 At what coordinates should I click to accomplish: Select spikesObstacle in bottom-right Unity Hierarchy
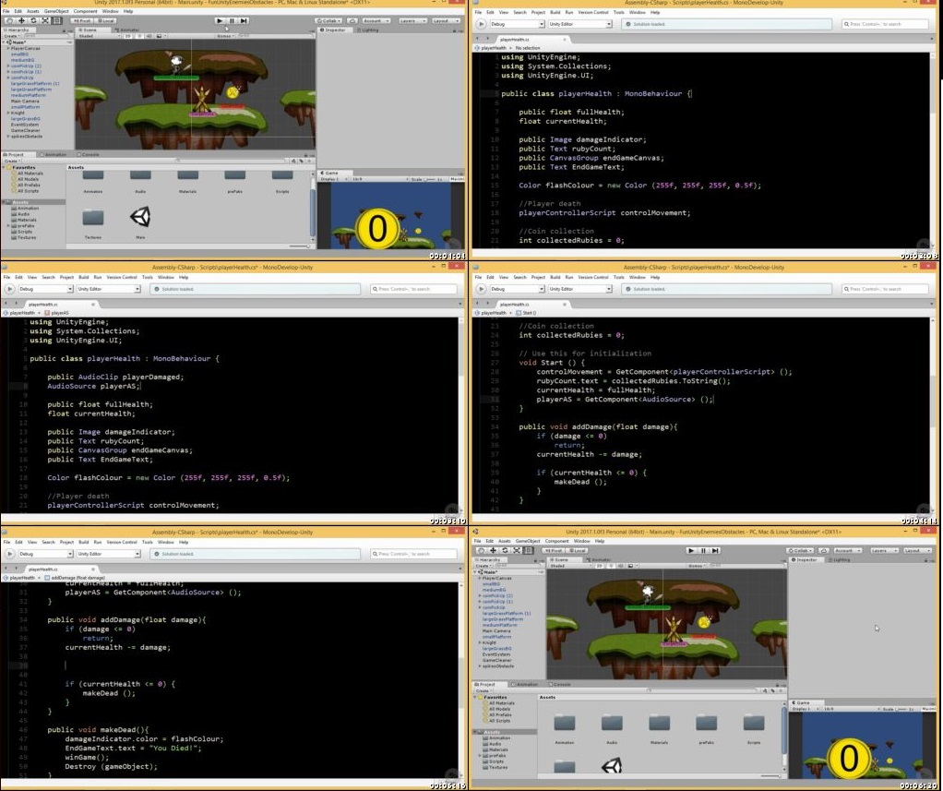pyautogui.click(x=498, y=665)
